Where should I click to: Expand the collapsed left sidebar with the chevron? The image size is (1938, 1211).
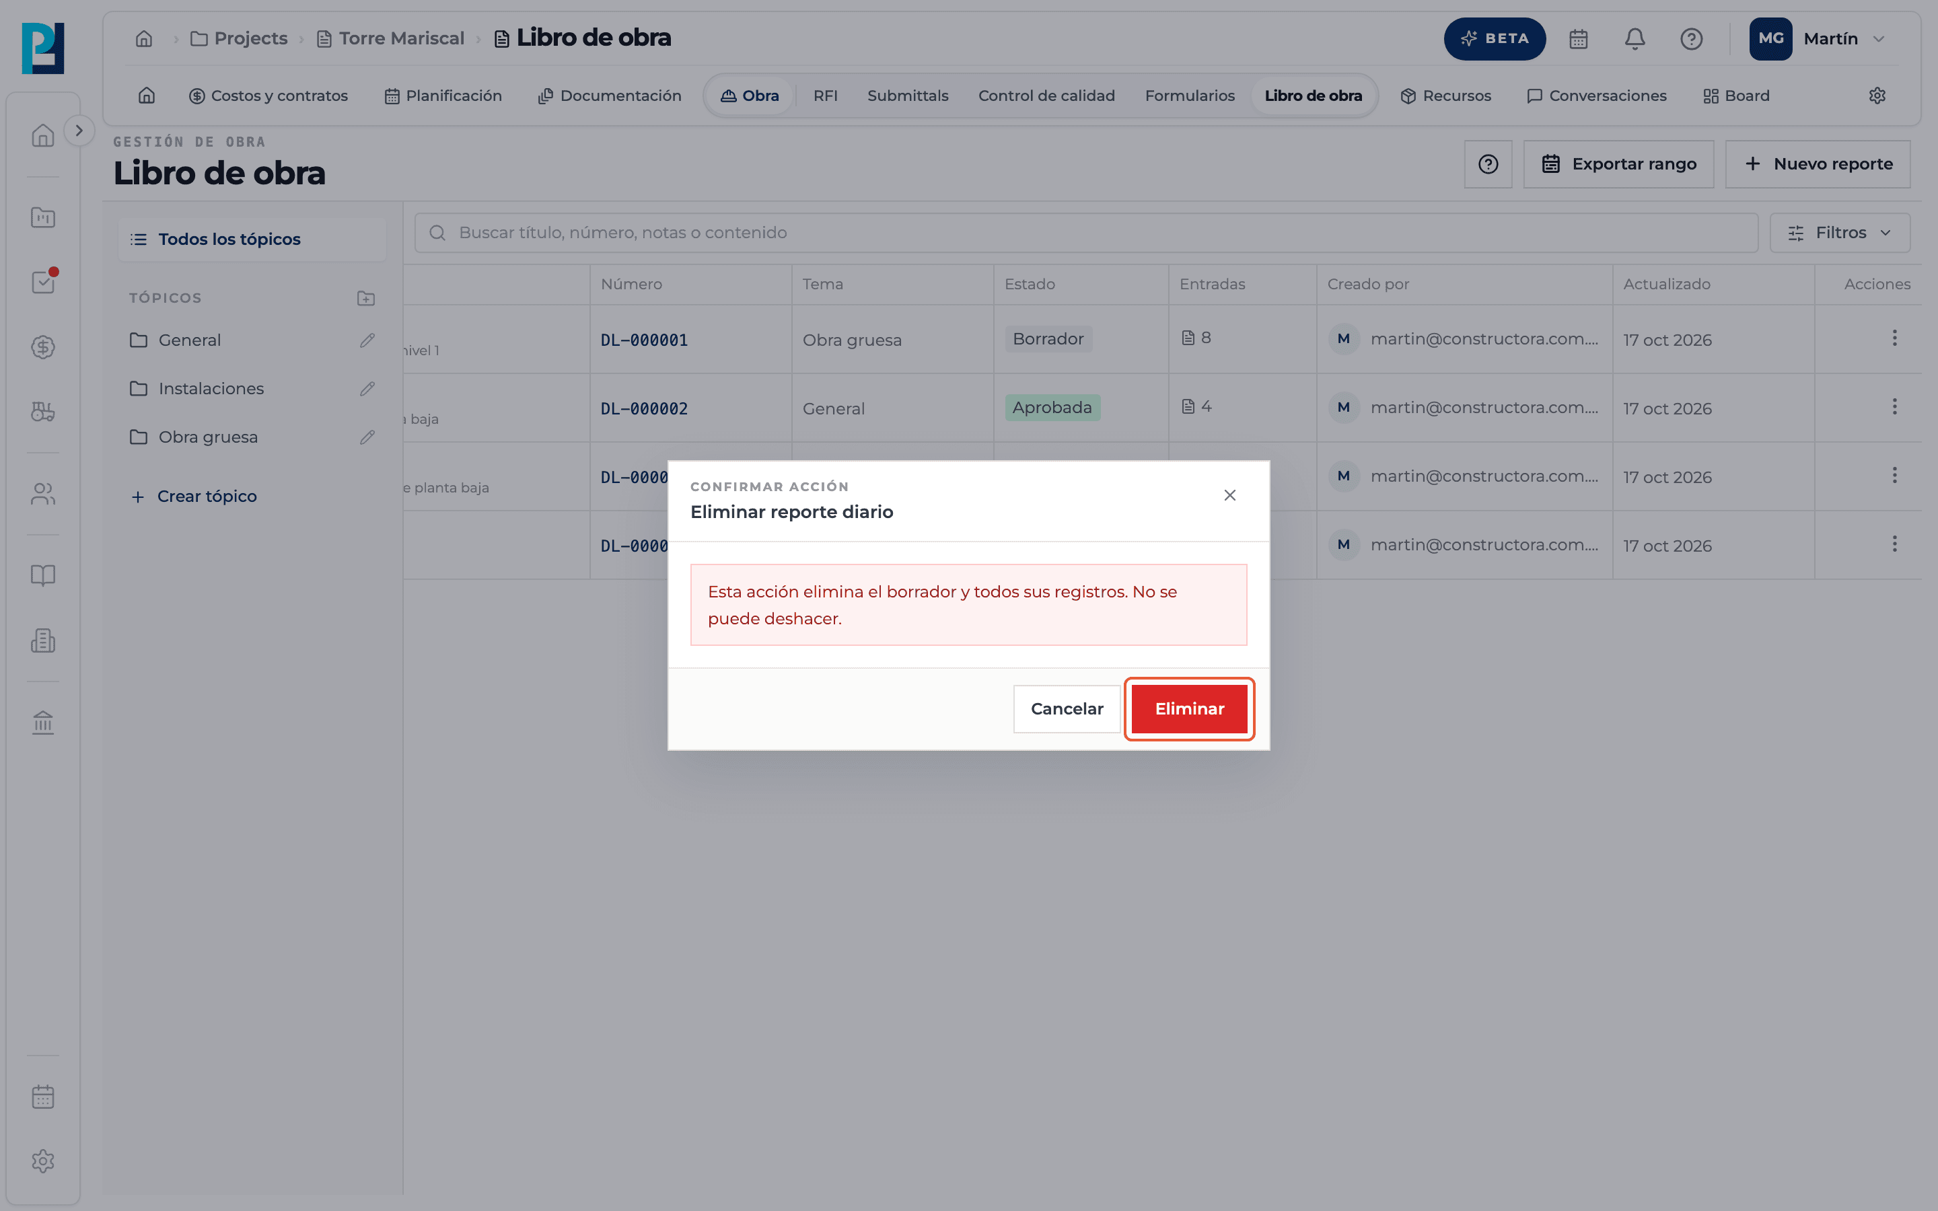pyautogui.click(x=79, y=131)
